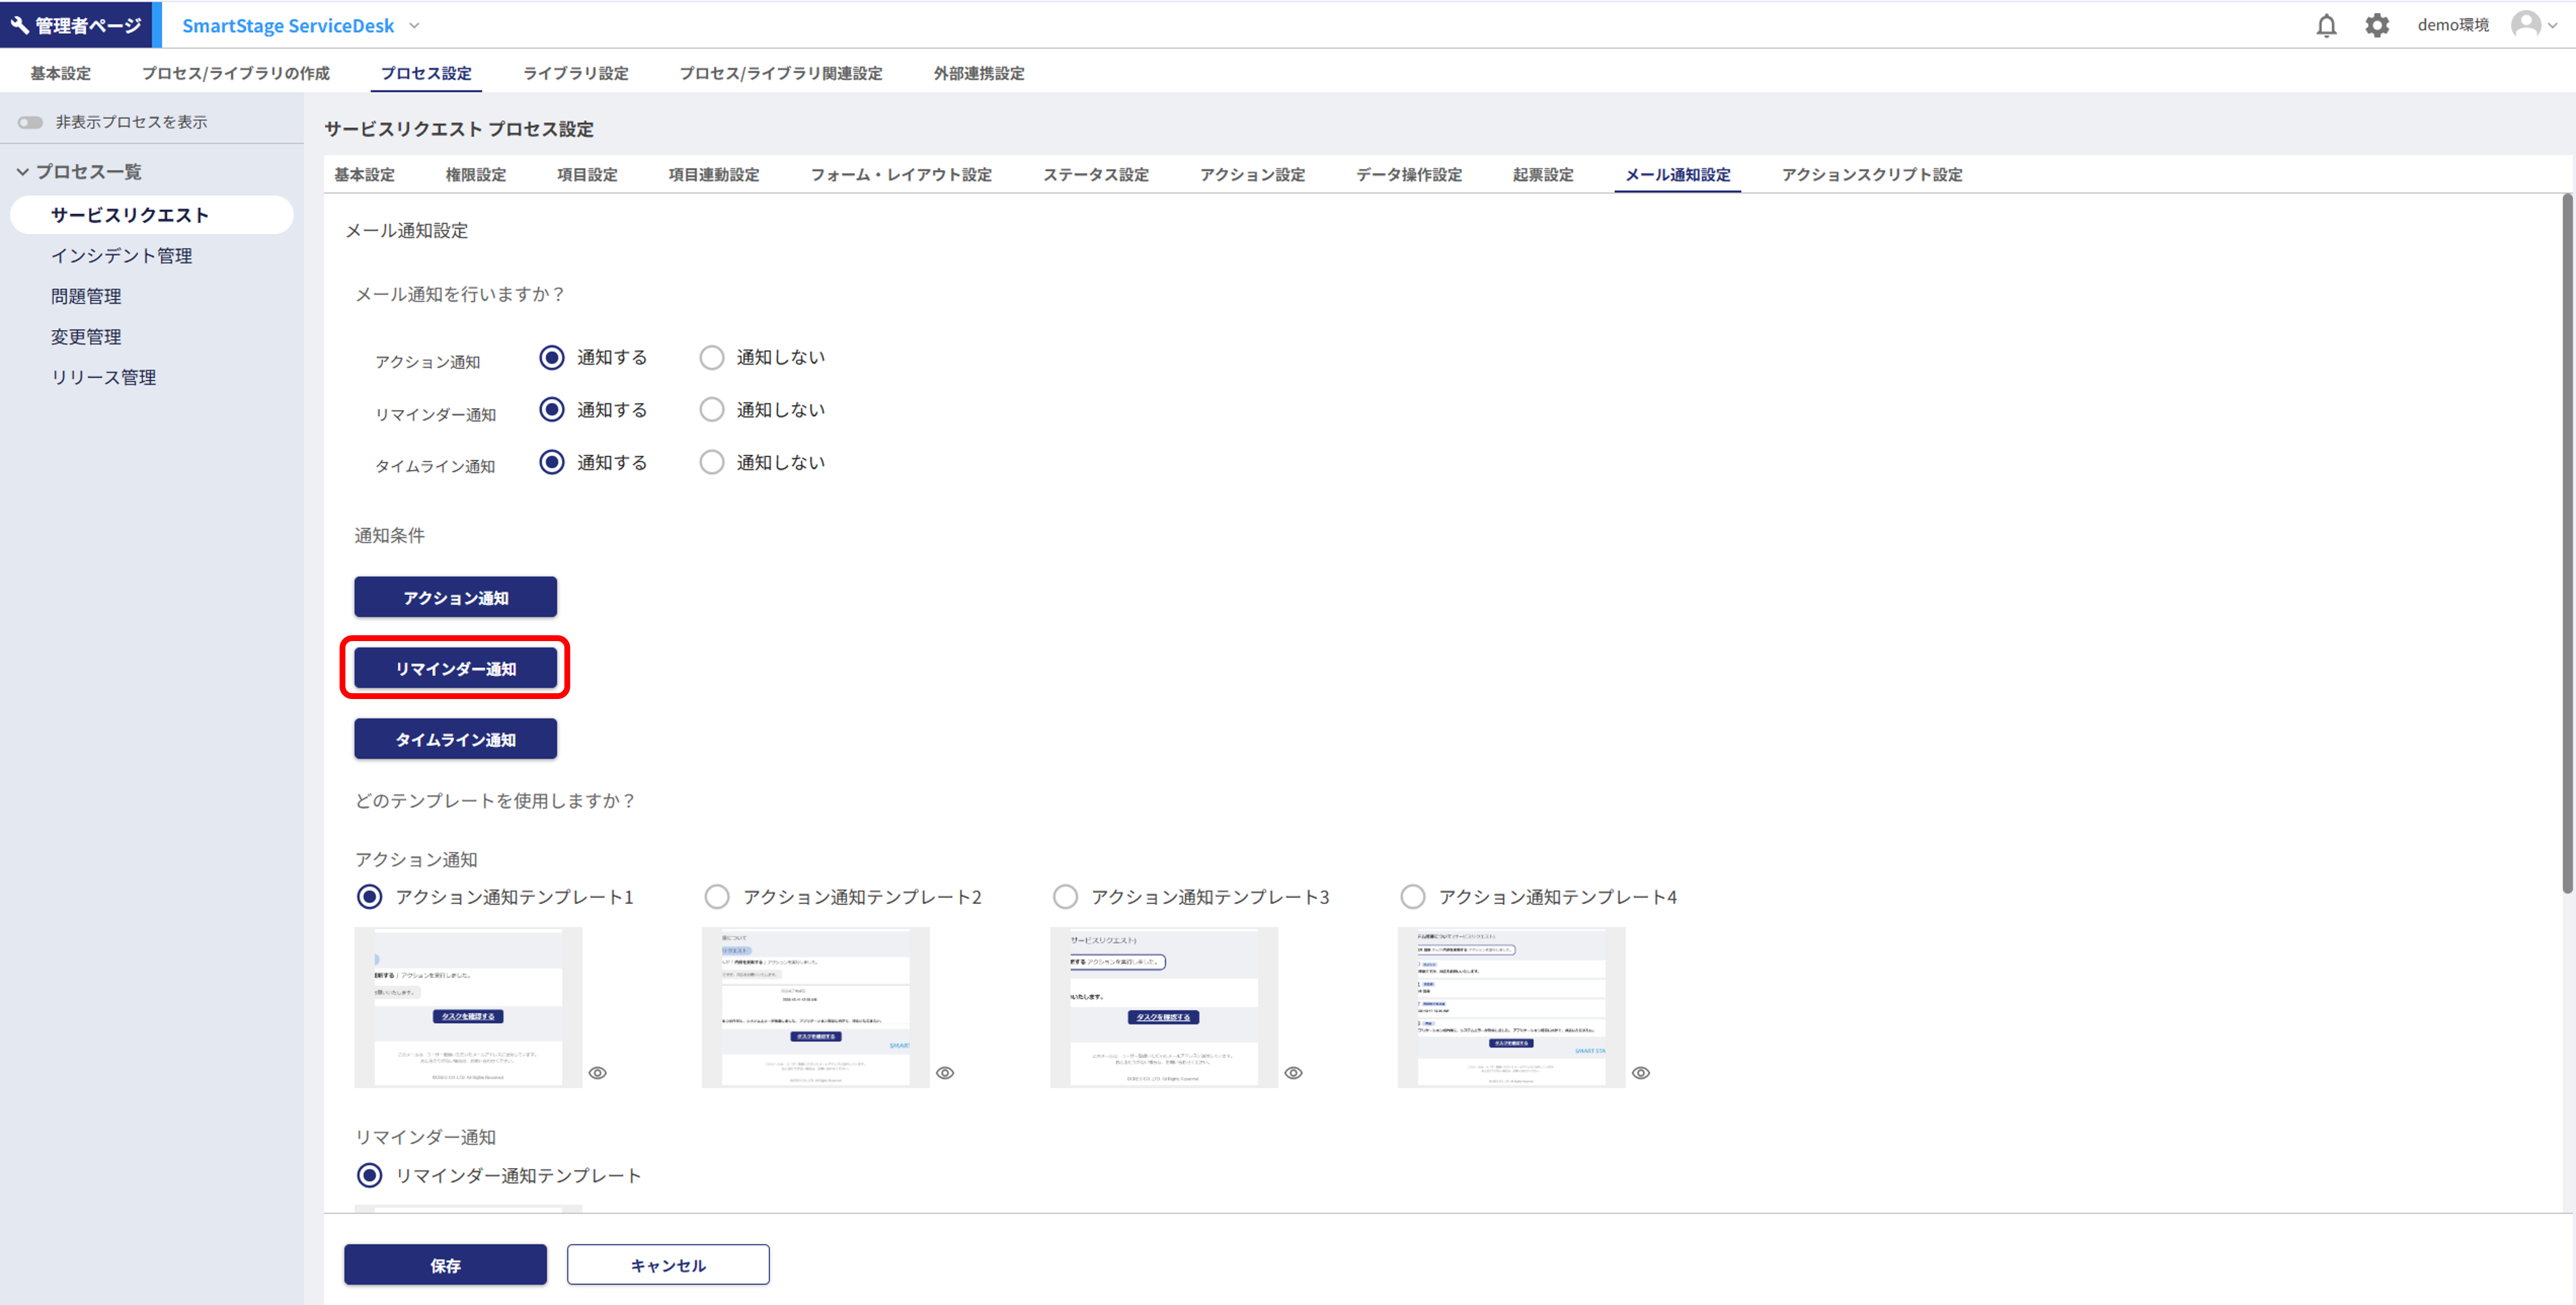Select the アクション通知テンプレート2 radio button

pyautogui.click(x=716, y=896)
